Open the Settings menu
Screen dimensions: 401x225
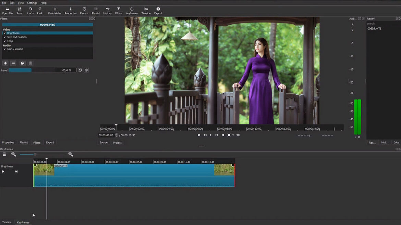32,3
